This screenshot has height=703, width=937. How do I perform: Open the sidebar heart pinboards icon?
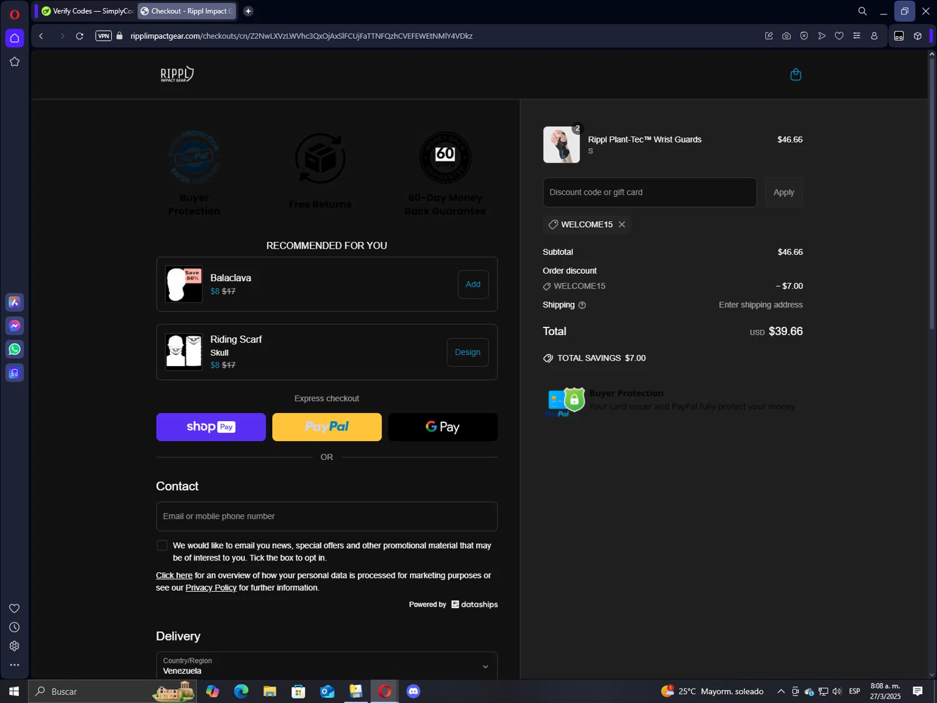[x=14, y=609]
